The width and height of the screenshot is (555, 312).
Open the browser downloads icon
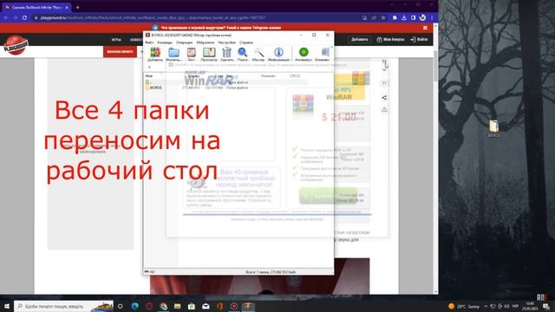404,17
